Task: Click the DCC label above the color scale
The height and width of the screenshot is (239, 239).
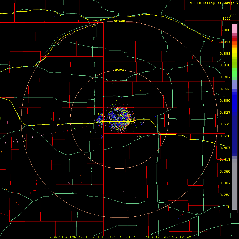Action: [x=233, y=16]
